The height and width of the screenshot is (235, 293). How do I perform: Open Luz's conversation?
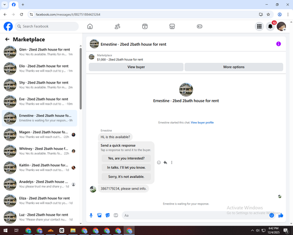point(40,217)
